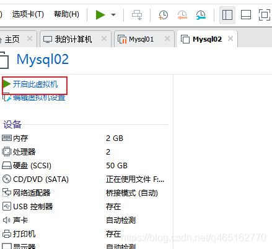This screenshot has height=249, width=272.
Task: Click 开启此虚拟机 link
Action: pos(35,84)
